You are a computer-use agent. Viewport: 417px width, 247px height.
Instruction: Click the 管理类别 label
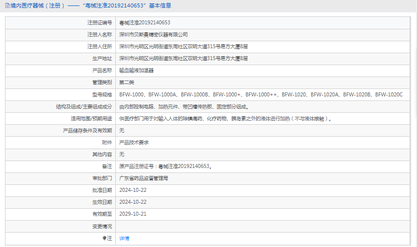pyautogui.click(x=102, y=82)
